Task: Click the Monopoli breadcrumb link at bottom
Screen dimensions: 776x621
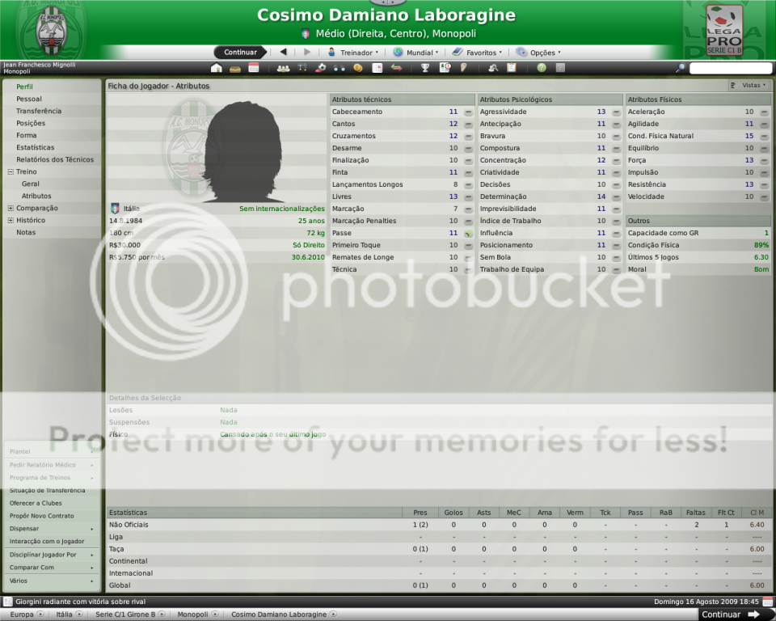Action: 193,615
